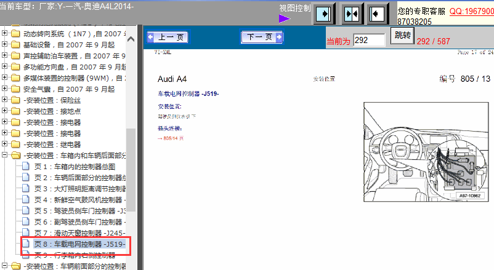494x270 pixels.
Task: Click page icon of 页 6 副驾驶员侧车门
Action: point(26,221)
